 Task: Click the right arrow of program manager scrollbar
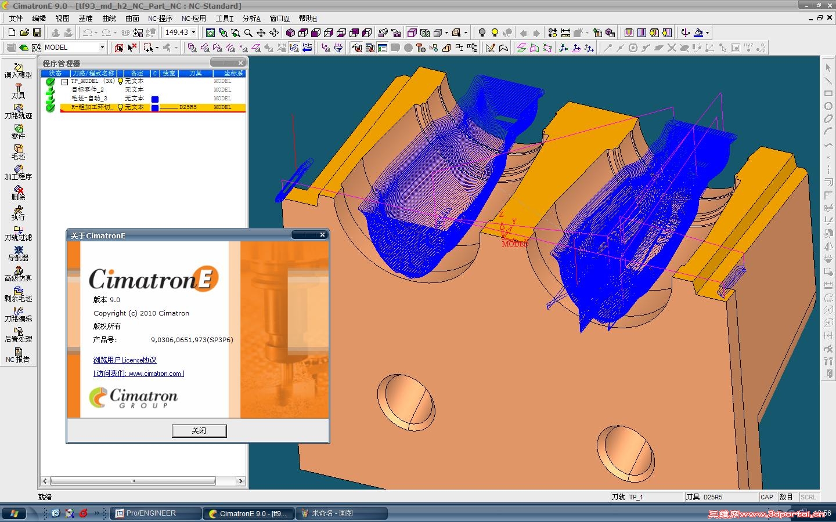(x=240, y=481)
